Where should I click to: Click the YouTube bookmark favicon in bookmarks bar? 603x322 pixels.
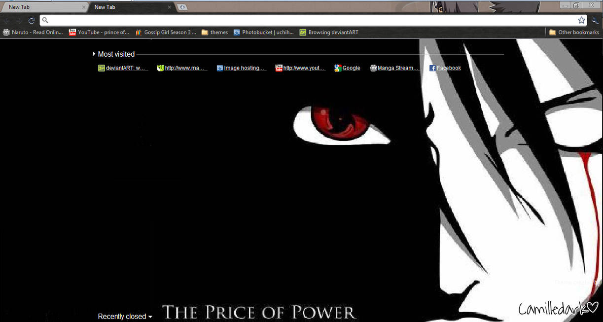coord(72,33)
